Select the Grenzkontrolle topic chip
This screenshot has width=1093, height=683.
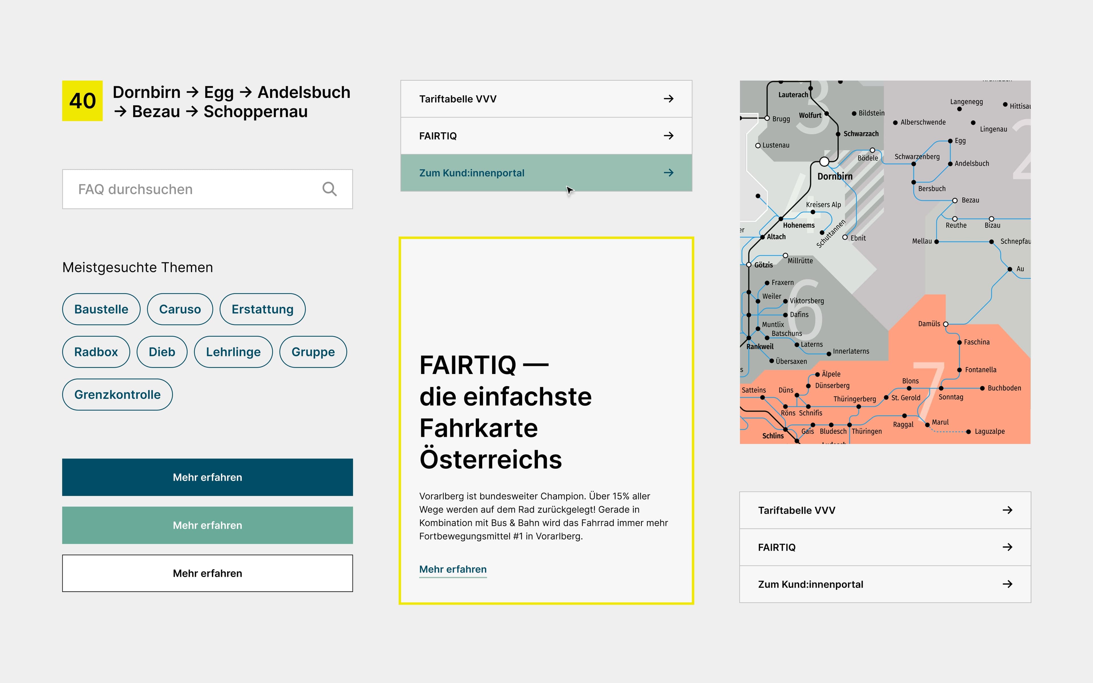click(118, 394)
